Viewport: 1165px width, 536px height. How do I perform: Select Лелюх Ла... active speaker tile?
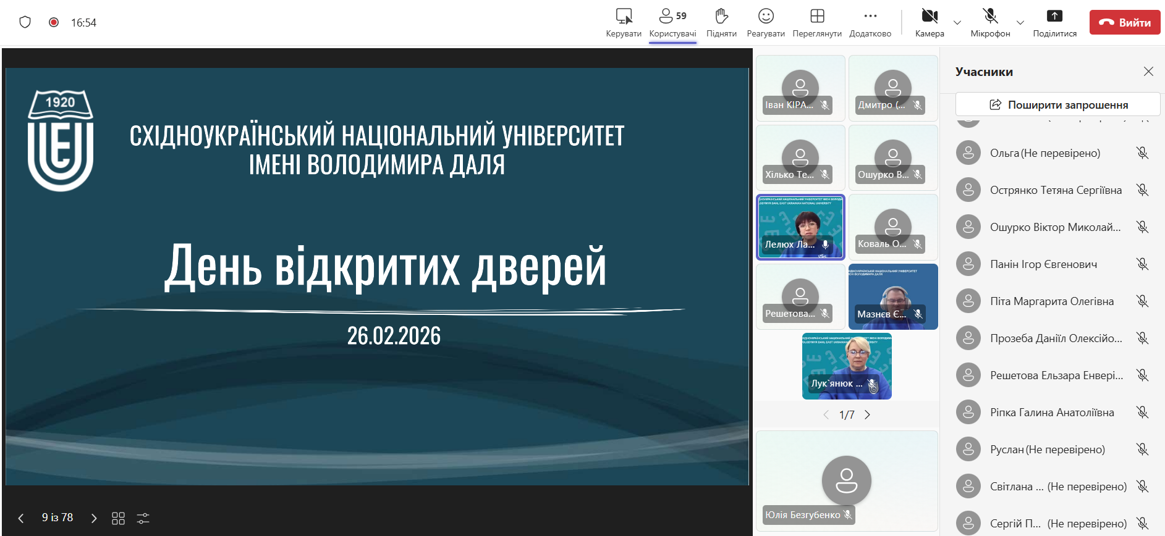pyautogui.click(x=800, y=227)
